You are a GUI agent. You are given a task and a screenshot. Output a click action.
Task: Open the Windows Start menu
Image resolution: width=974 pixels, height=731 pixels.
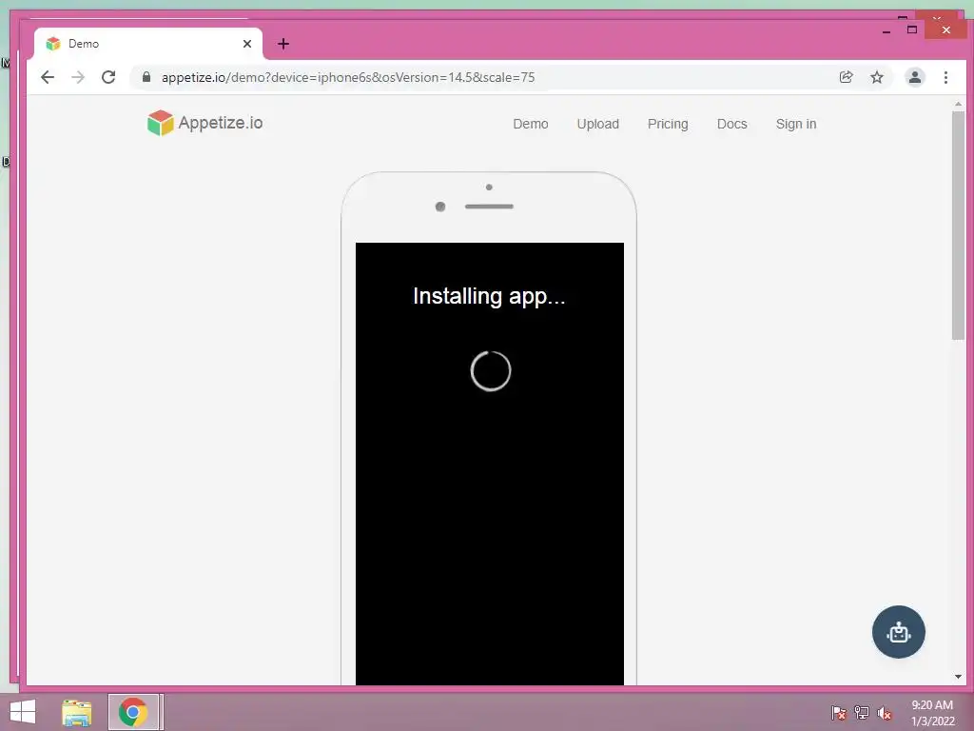click(23, 712)
